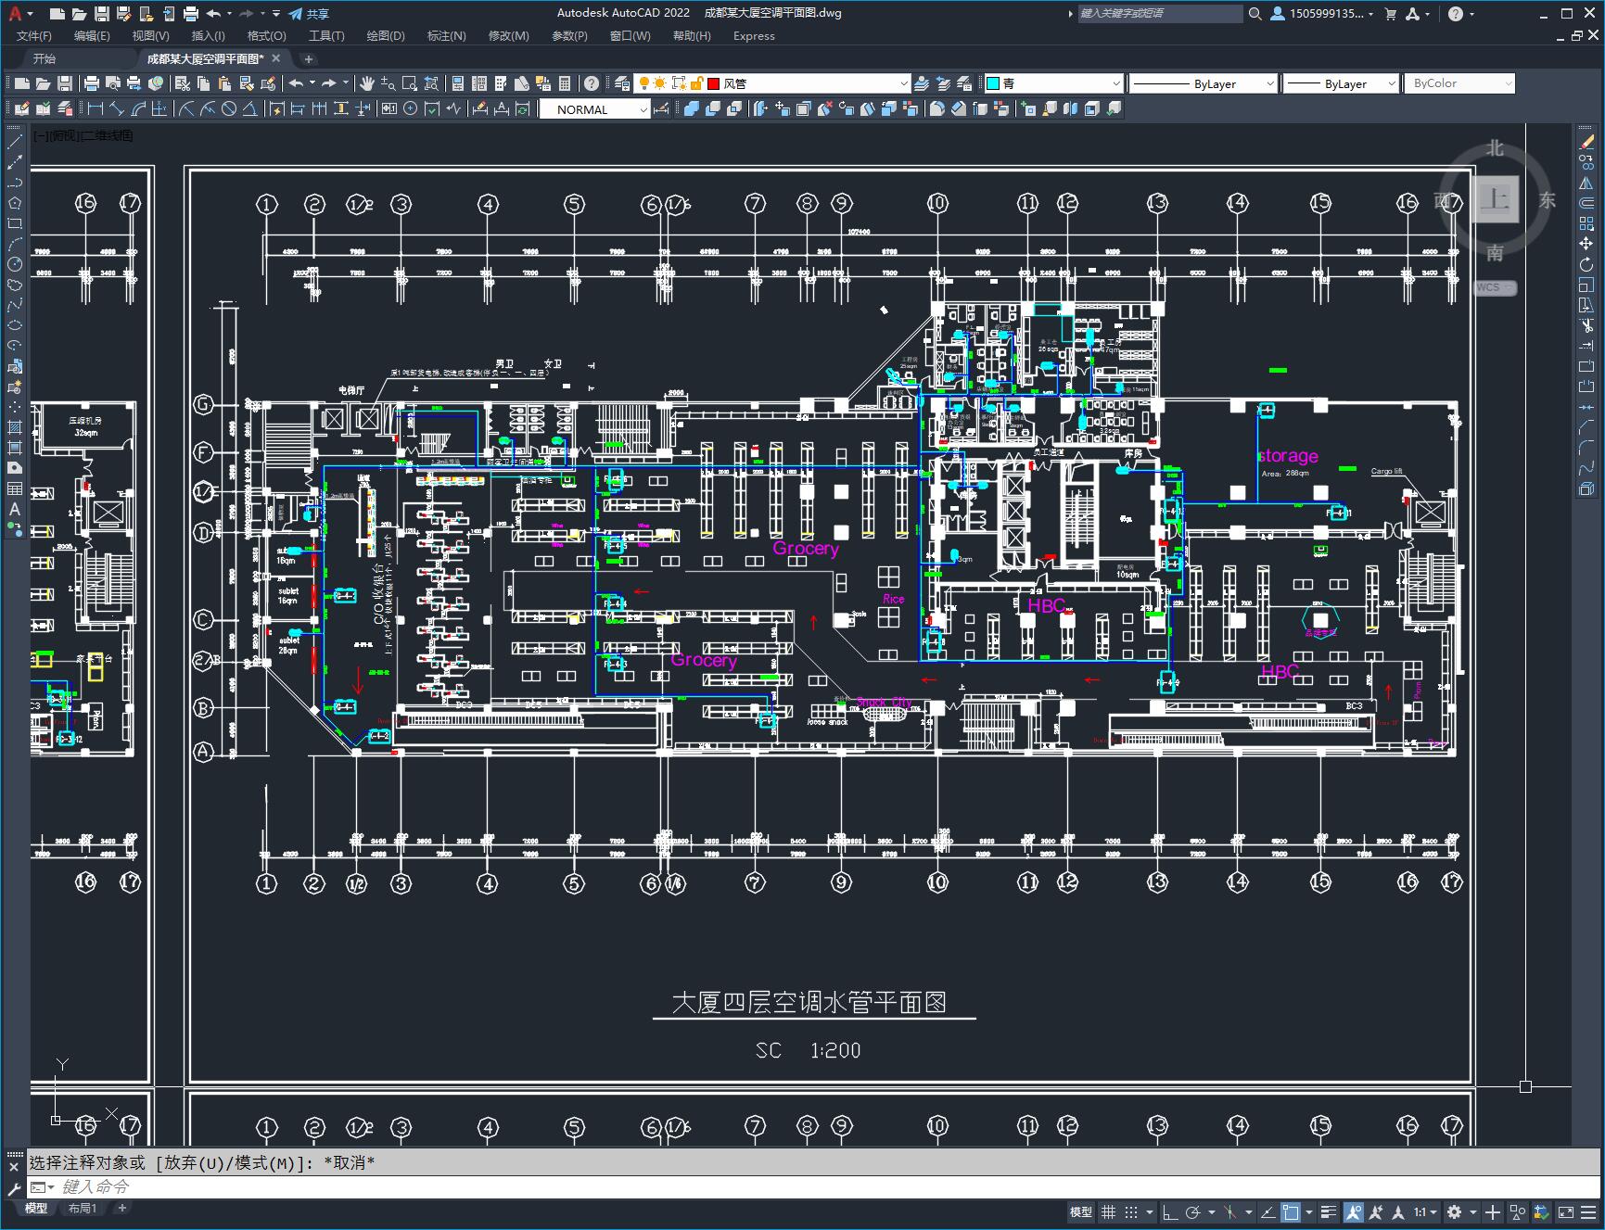
Task: Open the NORMAL dimension style dropdown
Action: coord(594,109)
